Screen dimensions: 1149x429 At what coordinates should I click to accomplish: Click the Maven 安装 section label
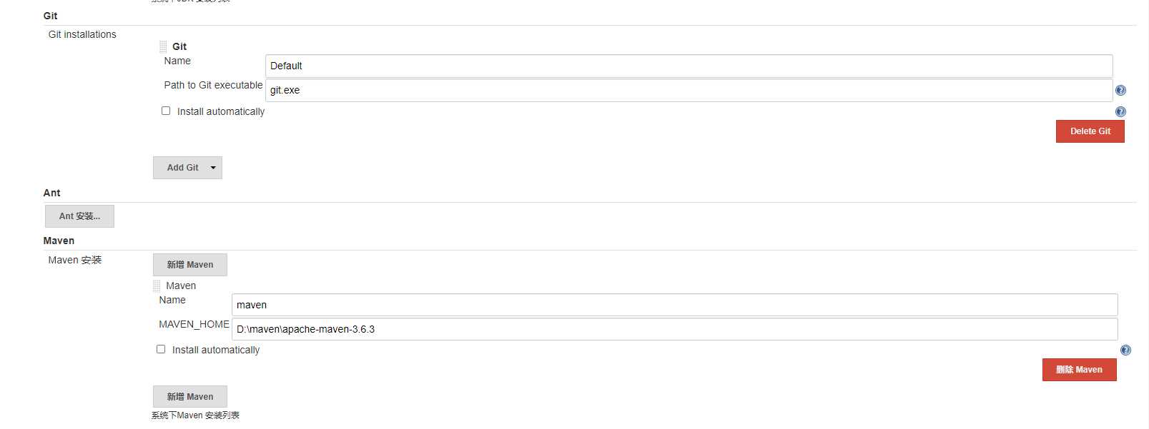pos(75,260)
